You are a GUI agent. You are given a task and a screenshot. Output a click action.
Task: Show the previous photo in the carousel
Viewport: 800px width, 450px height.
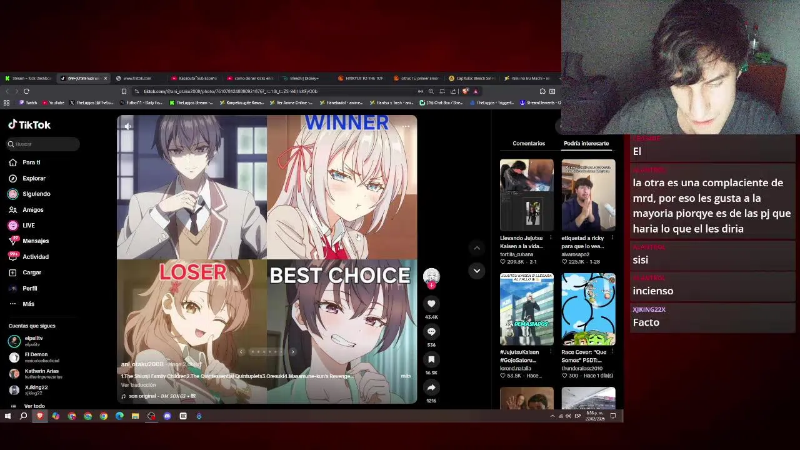coord(241,352)
